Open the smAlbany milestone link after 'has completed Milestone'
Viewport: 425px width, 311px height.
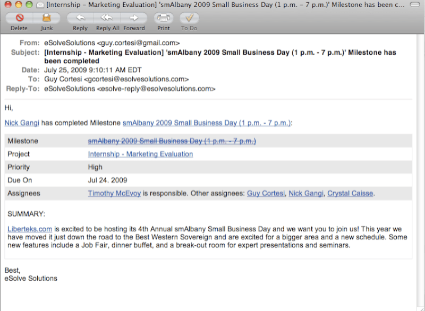click(207, 123)
